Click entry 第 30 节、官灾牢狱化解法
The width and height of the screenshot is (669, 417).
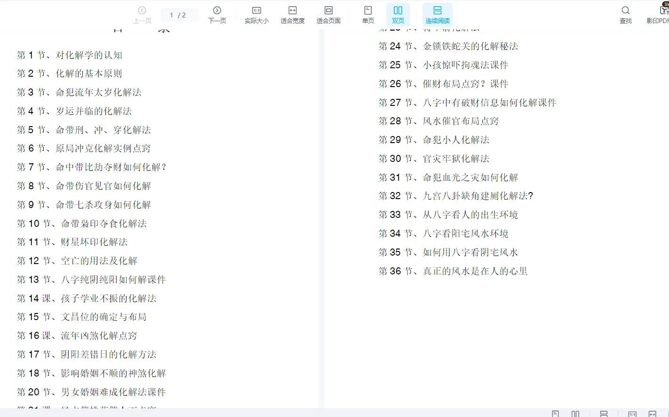434,159
